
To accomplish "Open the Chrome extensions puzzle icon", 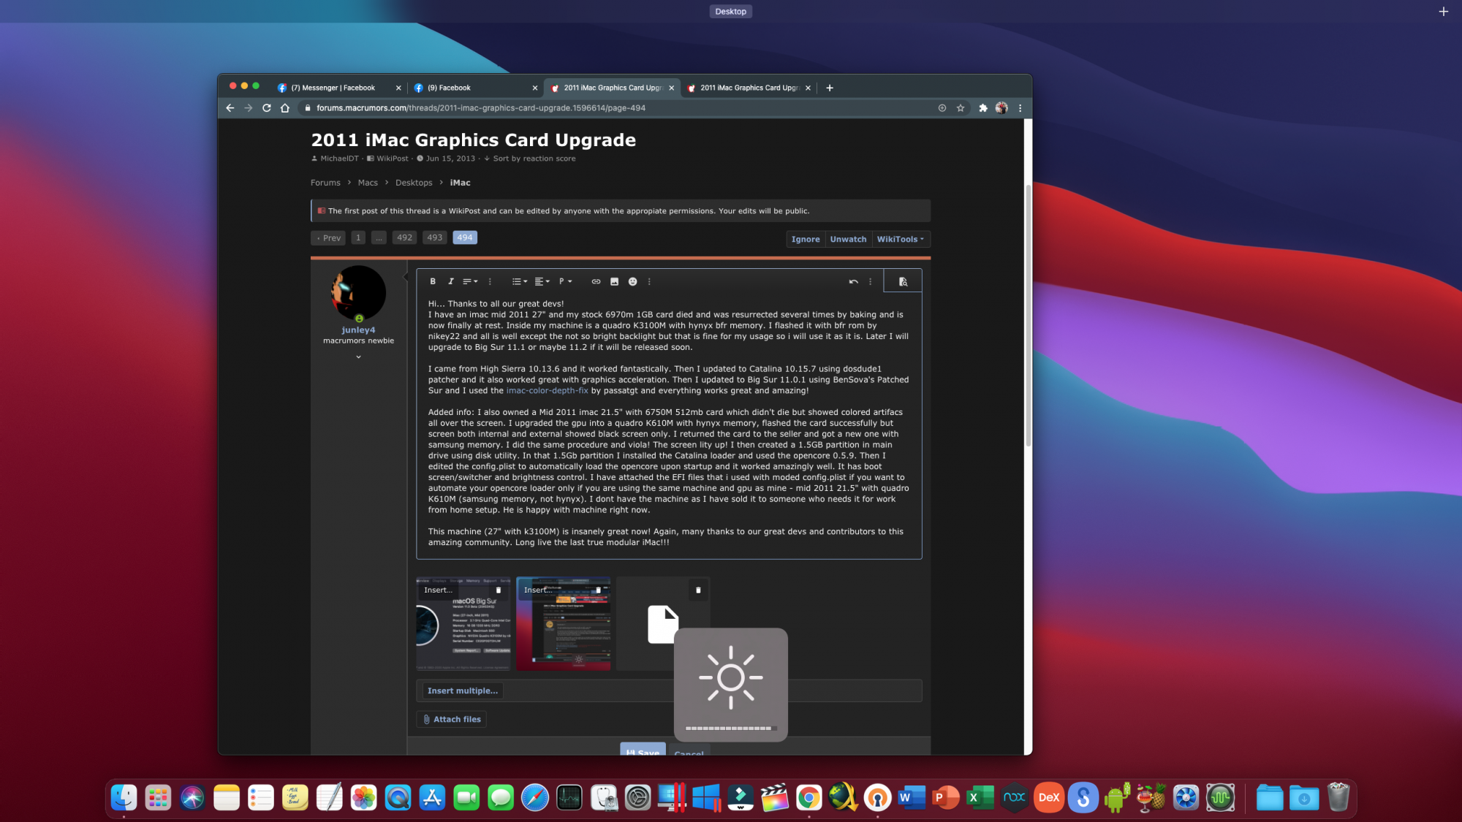I will [982, 108].
